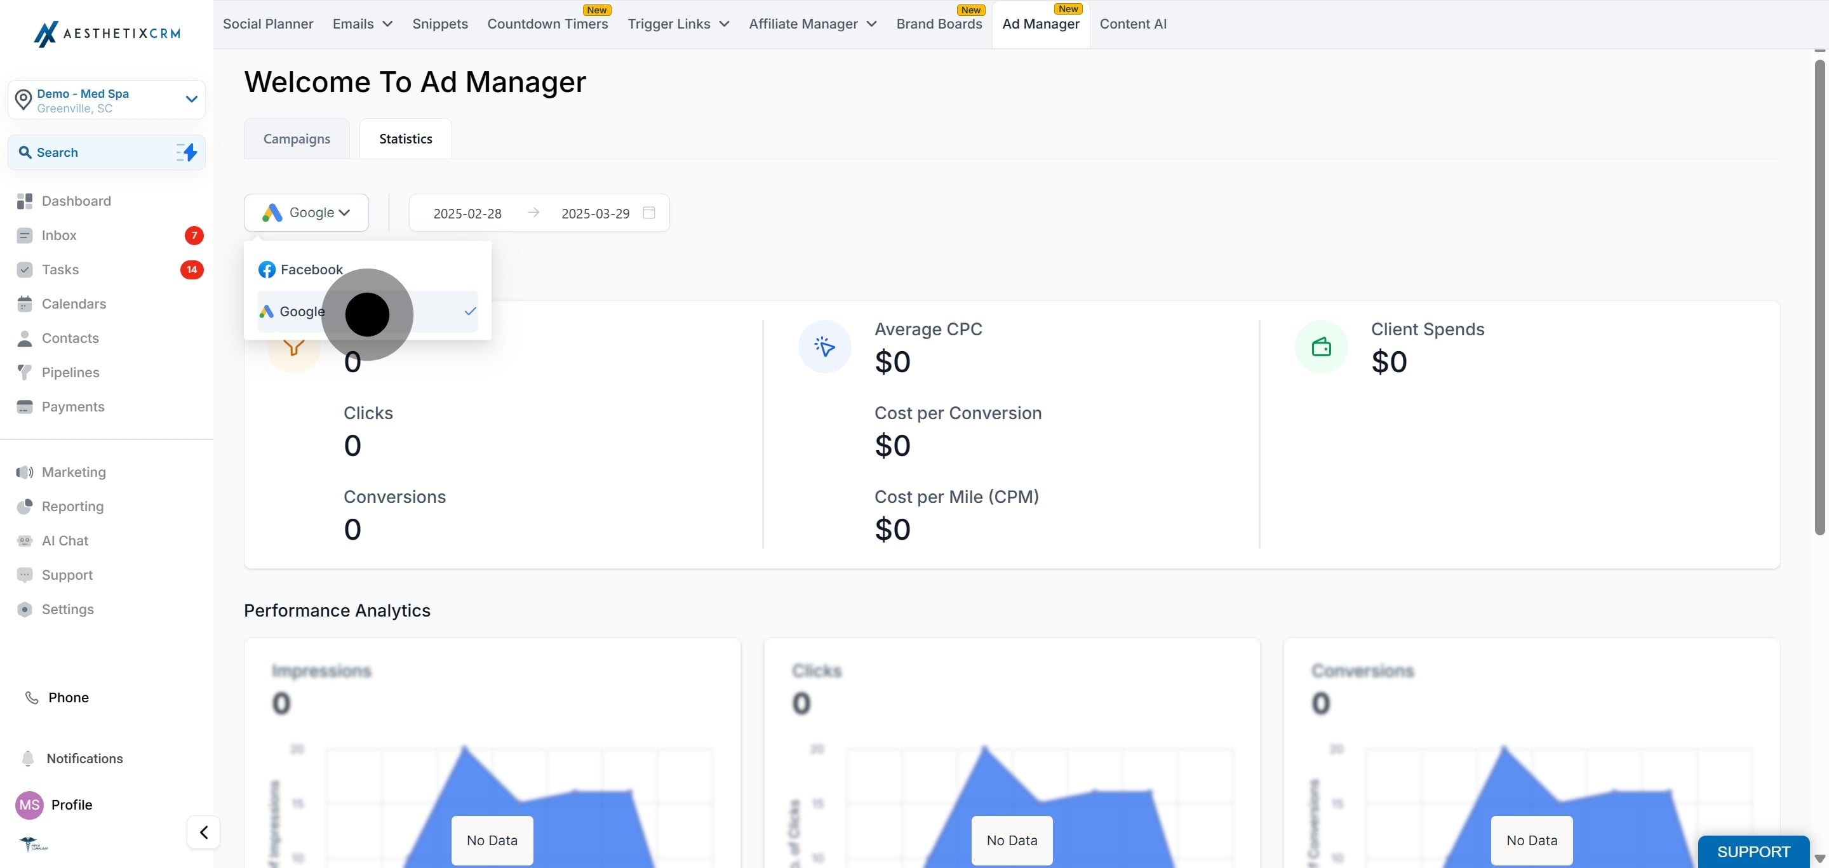This screenshot has height=868, width=1829.
Task: Open the Profile link
Action: [71, 805]
